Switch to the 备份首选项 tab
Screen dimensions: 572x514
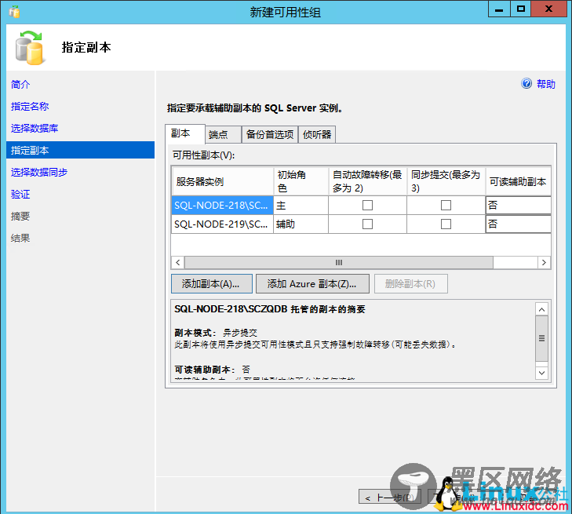click(x=270, y=135)
